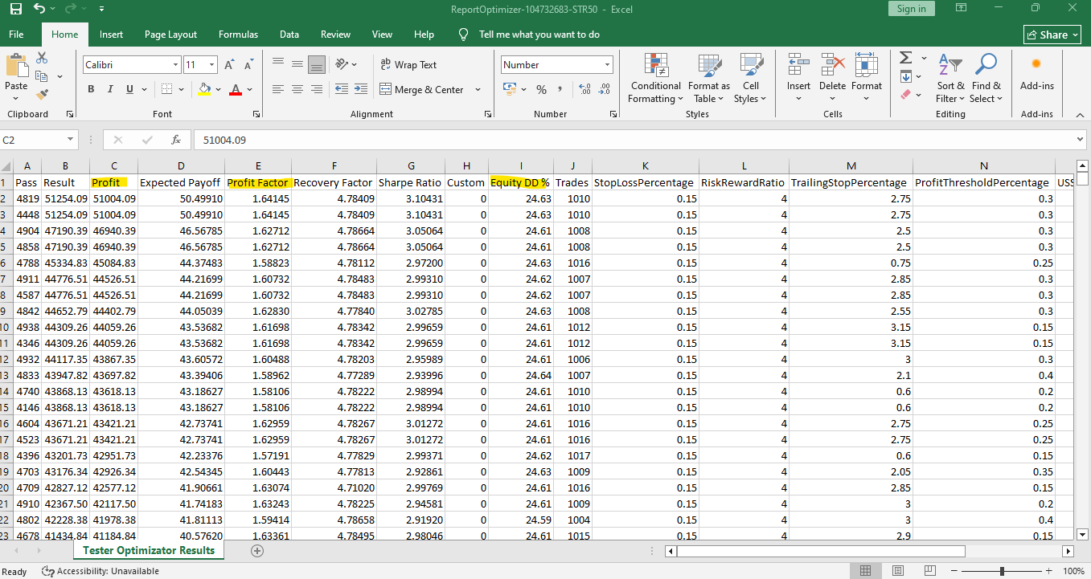Expand the Number format dropdown
Viewport: 1091px width, 579px height.
[x=607, y=65]
